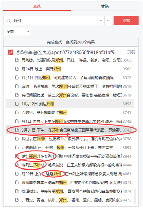Open result 专列过郑州时 page 4044
This screenshot has height=208, width=143.
pos(69,165)
